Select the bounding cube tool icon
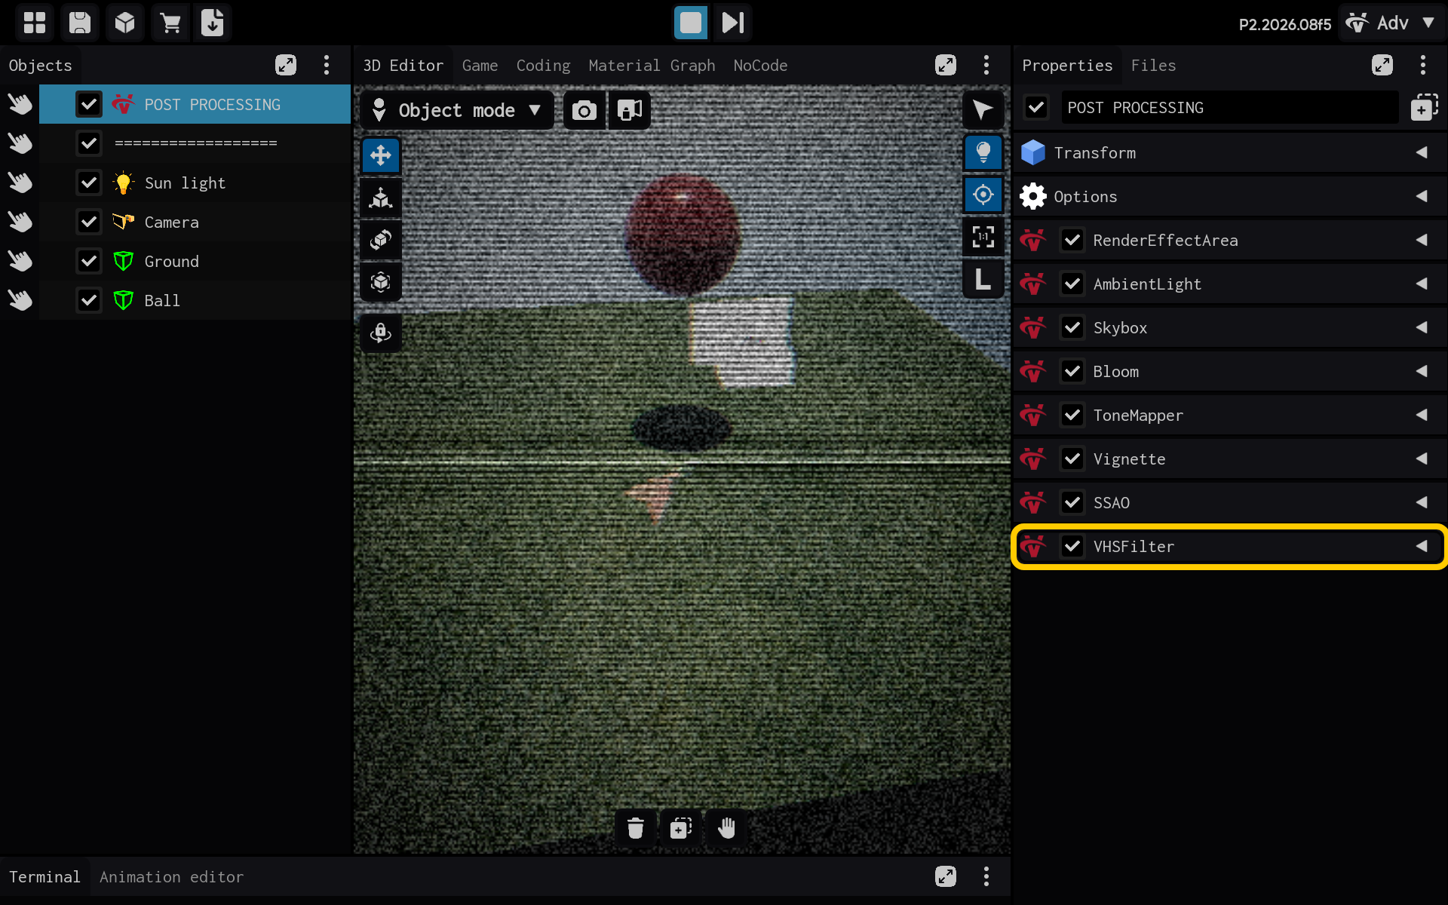Screen dimensions: 1448x905 (x=381, y=282)
